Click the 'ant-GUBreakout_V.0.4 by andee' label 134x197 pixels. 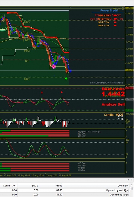(106, 83)
